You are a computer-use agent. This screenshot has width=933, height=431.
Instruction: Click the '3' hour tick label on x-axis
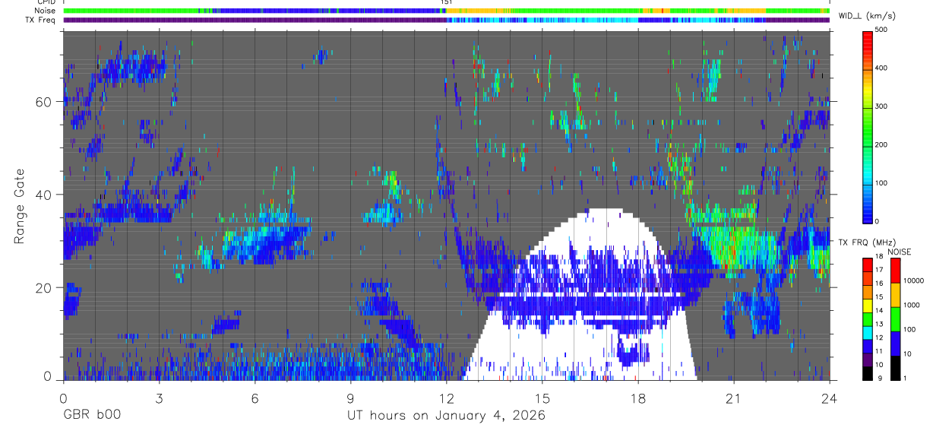click(x=159, y=398)
